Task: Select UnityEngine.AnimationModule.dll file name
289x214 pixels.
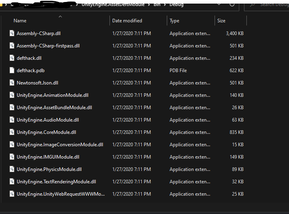Action: coord(53,95)
